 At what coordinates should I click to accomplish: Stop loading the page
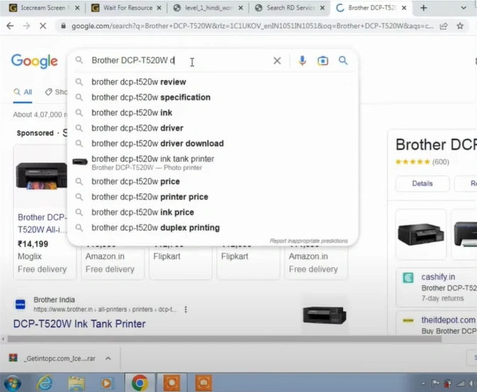(x=44, y=26)
